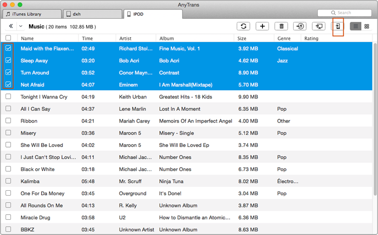Image resolution: width=378 pixels, height=235 pixels.
Task: Click the Refresh toolbar icon
Action: pyautogui.click(x=243, y=26)
